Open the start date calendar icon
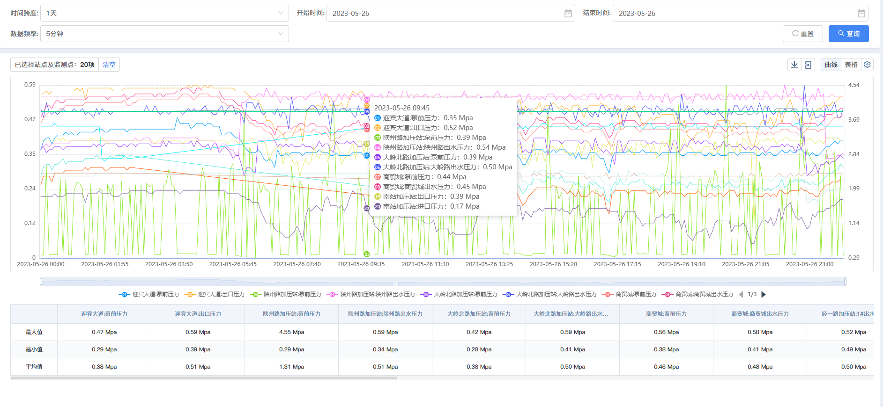This screenshot has height=407, width=883. (x=568, y=14)
